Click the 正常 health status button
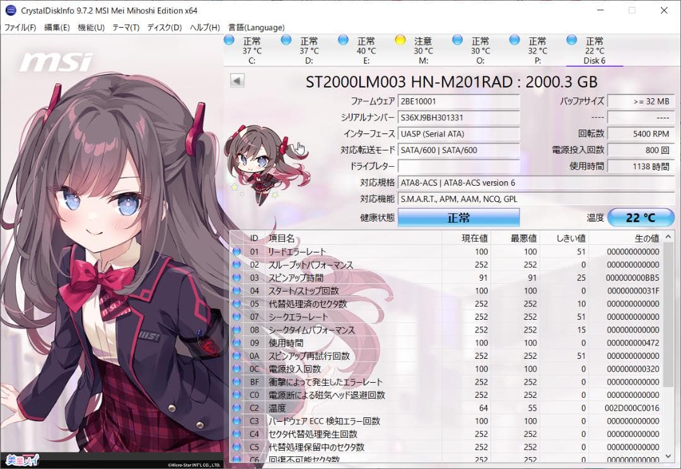 coord(458,218)
